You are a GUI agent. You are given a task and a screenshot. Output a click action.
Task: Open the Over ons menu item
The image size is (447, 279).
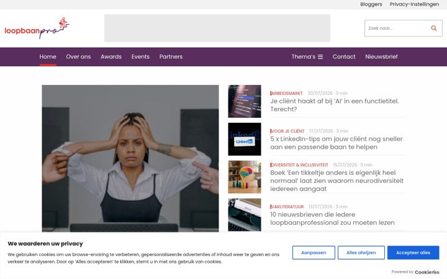pos(78,56)
